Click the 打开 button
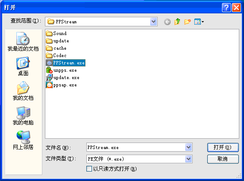244x181 pixels. click(223, 147)
